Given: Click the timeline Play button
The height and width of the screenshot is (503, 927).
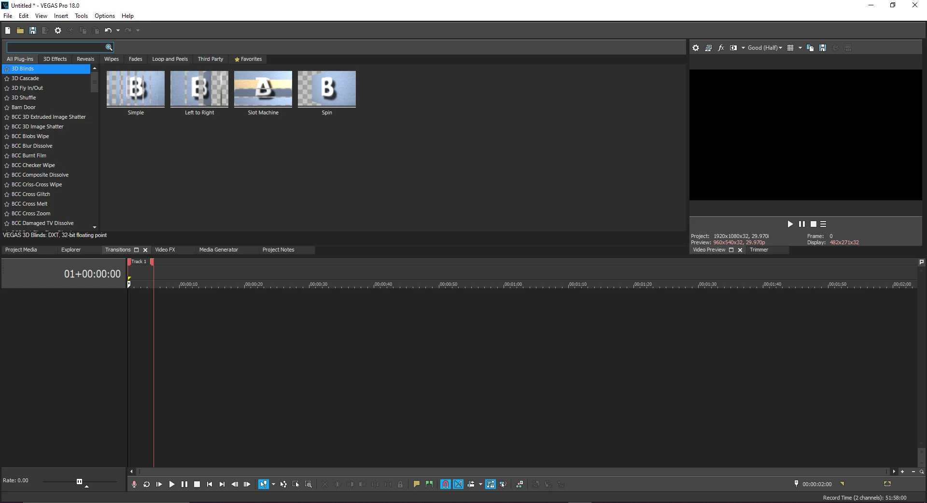Looking at the screenshot, I should pyautogui.click(x=172, y=484).
